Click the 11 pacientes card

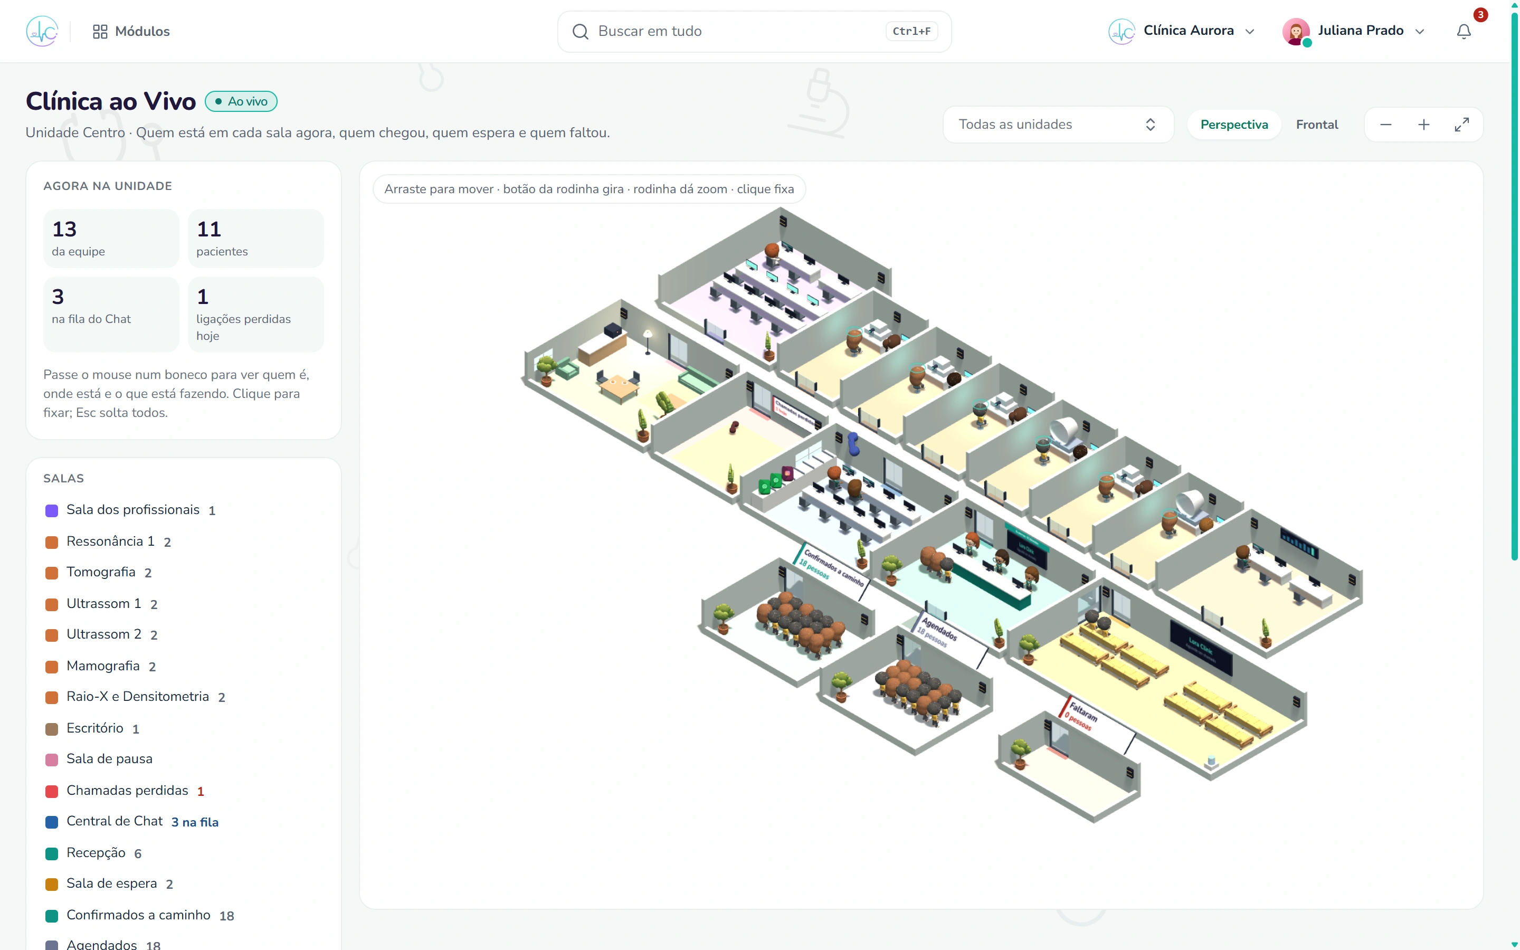pyautogui.click(x=255, y=238)
